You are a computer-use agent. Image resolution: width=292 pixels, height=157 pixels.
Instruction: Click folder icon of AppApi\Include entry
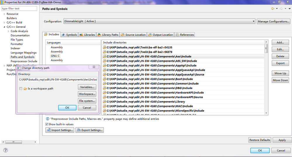click(x=105, y=65)
